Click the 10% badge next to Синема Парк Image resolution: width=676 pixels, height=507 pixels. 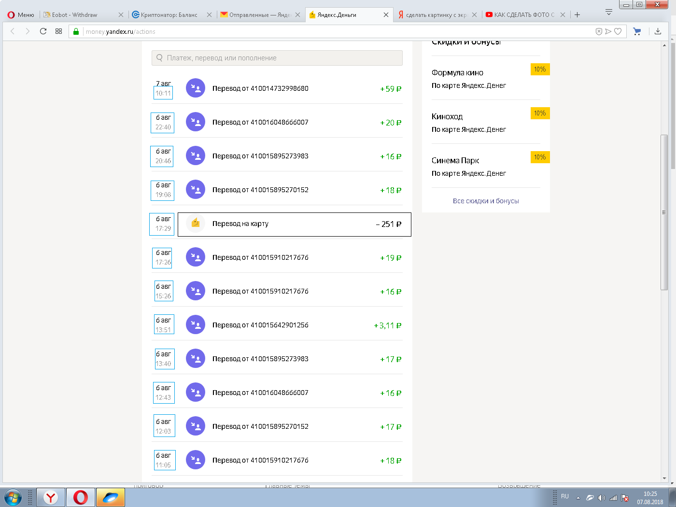coord(540,157)
